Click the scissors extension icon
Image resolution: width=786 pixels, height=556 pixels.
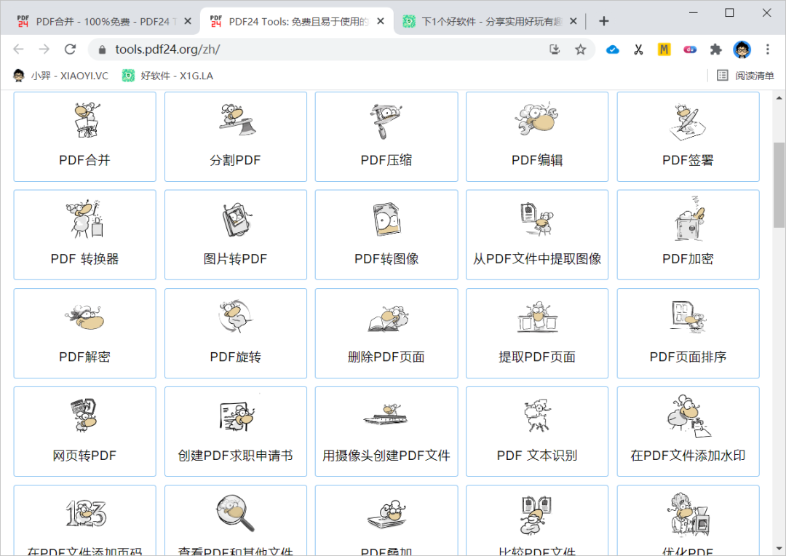pos(638,49)
